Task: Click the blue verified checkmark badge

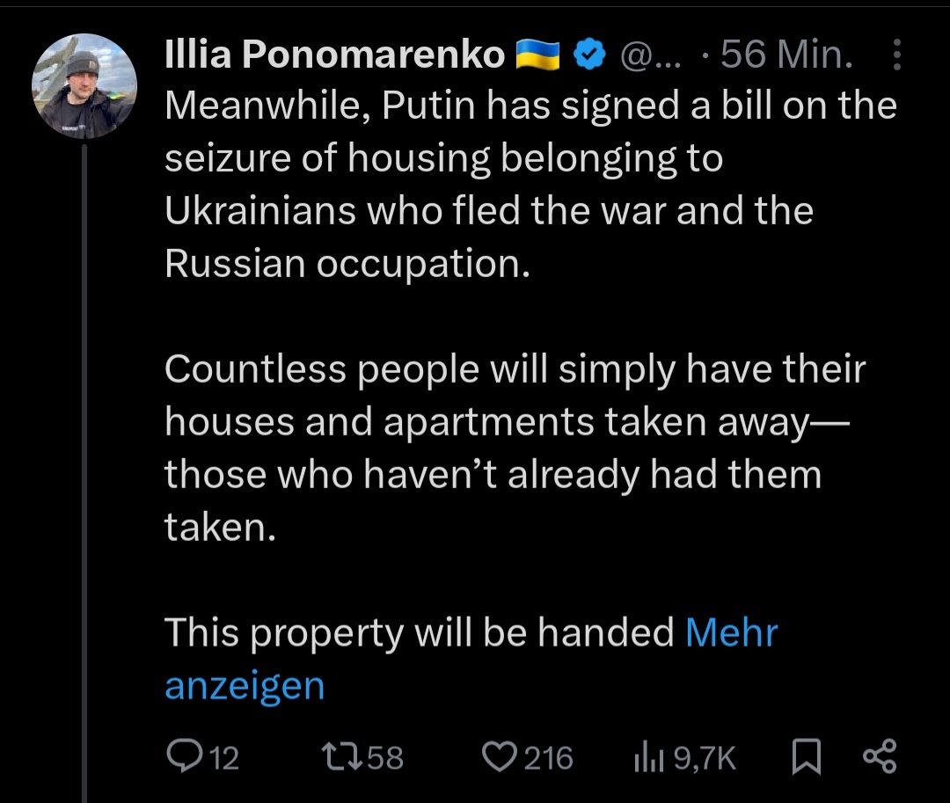Action: coord(589,55)
